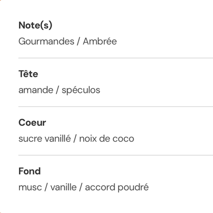Screen dimensions: 213x213
Task: Click the Coeur section heading
Action: [32, 123]
